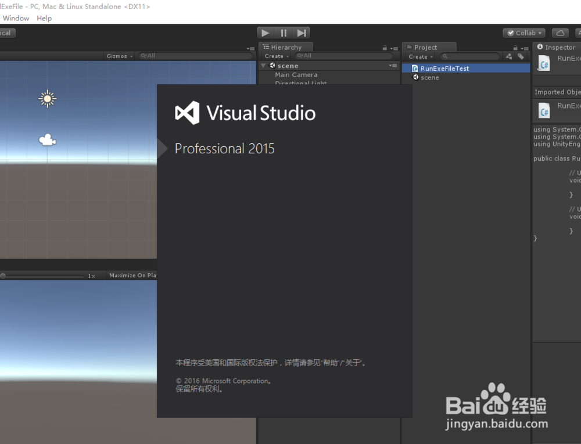The image size is (581, 444).
Task: Click the Pause button in Unity toolbar
Action: (x=284, y=33)
